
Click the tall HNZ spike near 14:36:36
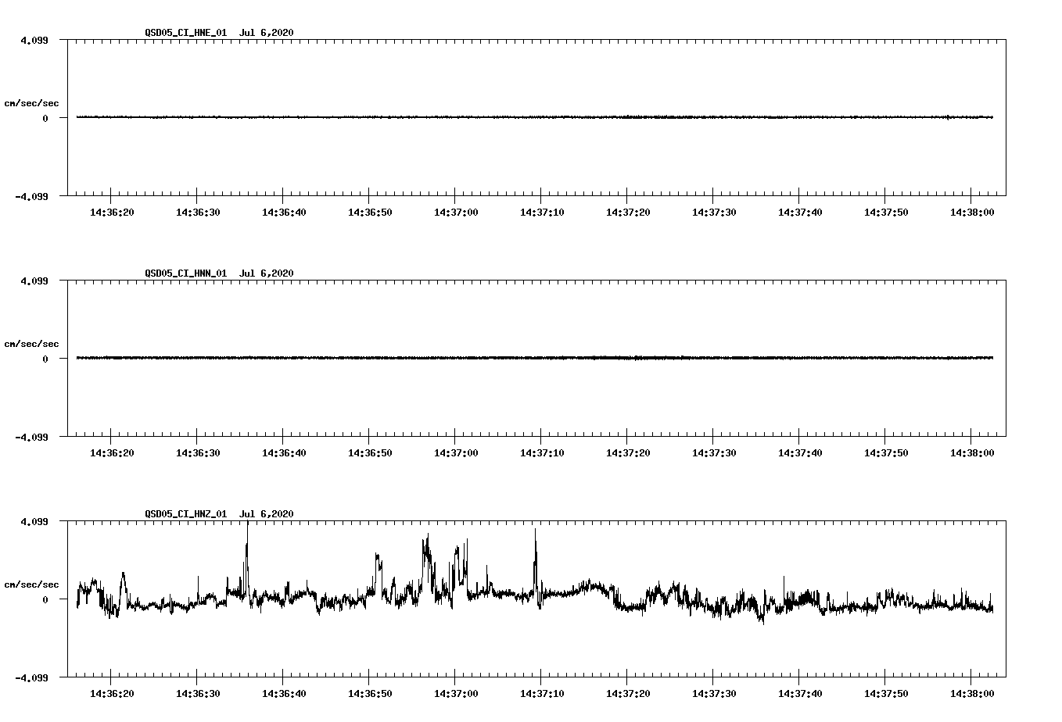point(247,559)
